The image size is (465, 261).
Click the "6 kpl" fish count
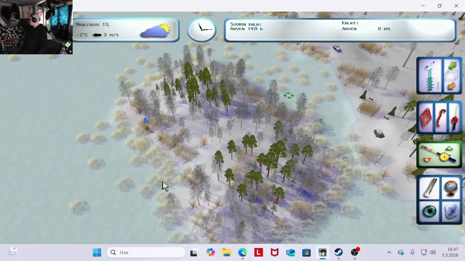[x=384, y=29]
